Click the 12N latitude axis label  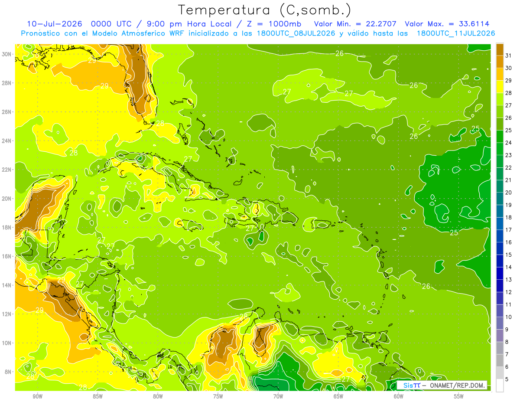tap(6, 314)
